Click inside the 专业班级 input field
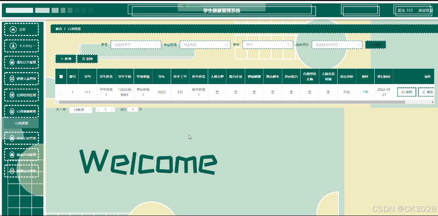Image resolution: width=438 pixels, height=216 pixels. pyautogui.click(x=205, y=45)
